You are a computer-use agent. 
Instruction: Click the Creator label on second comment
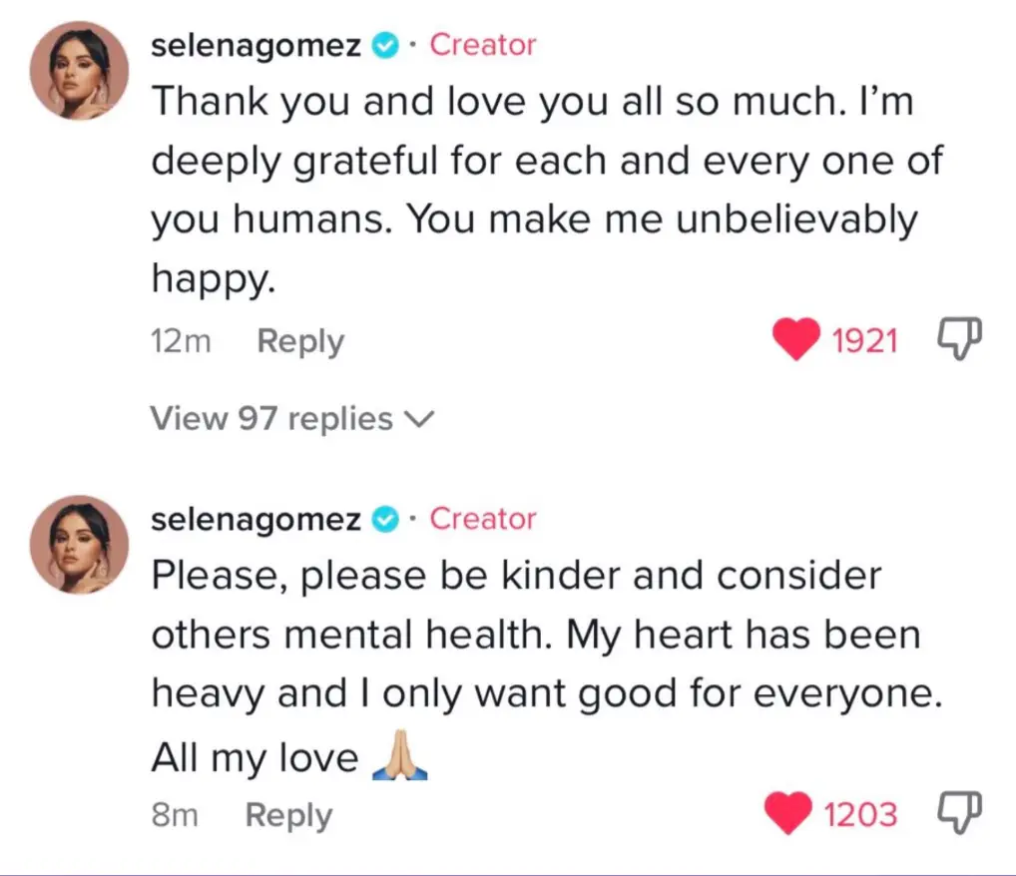click(482, 519)
